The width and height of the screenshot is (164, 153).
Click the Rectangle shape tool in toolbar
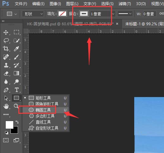[x=16, y=98]
